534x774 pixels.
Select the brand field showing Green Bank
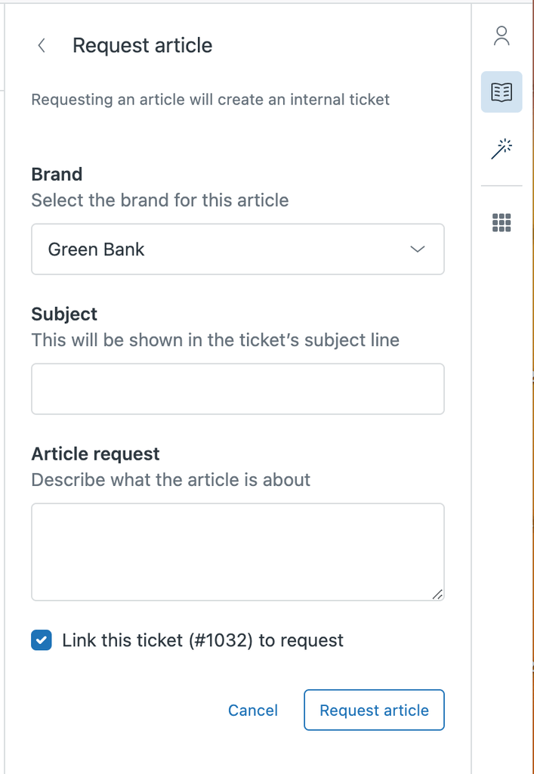(x=237, y=249)
